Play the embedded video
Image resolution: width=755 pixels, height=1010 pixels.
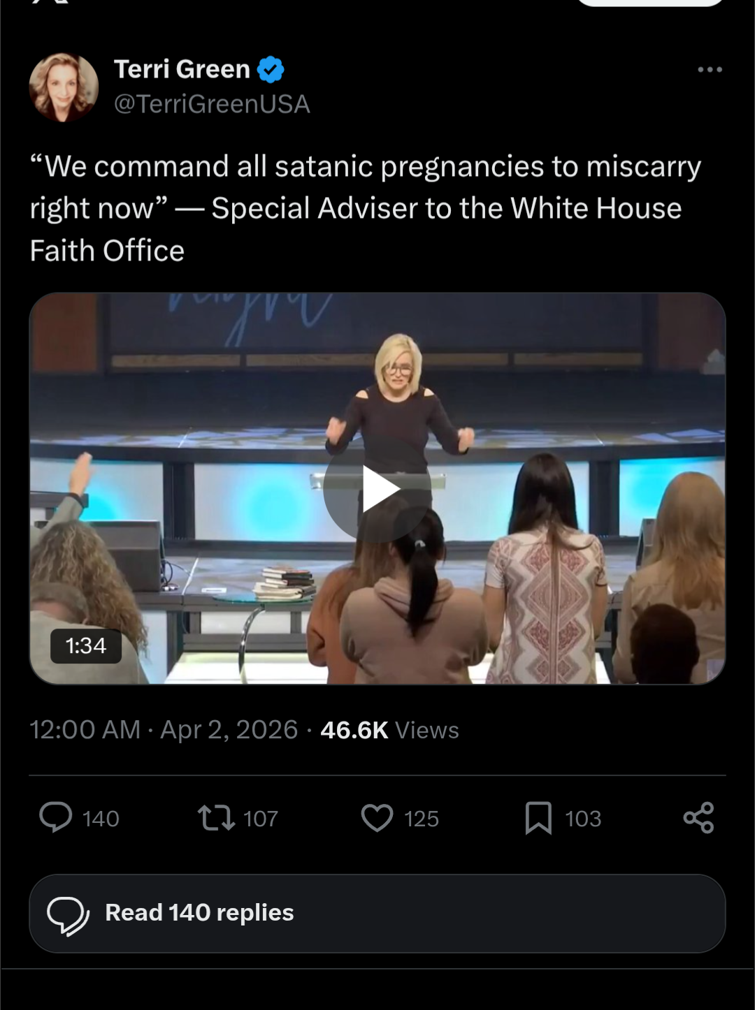[377, 489]
